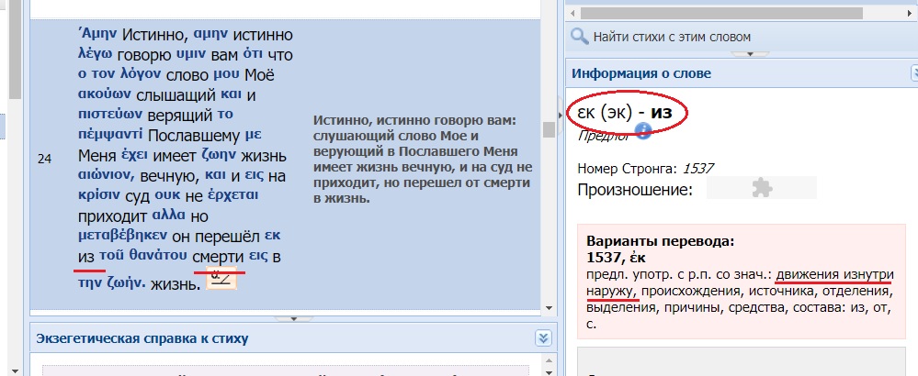
Task: Click the magnifier icon for verse search
Action: point(579,37)
